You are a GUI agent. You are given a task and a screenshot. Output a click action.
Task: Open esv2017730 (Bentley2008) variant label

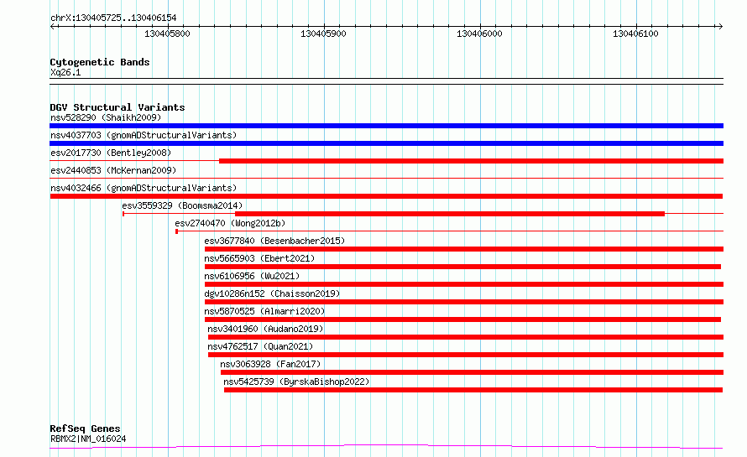click(x=111, y=153)
